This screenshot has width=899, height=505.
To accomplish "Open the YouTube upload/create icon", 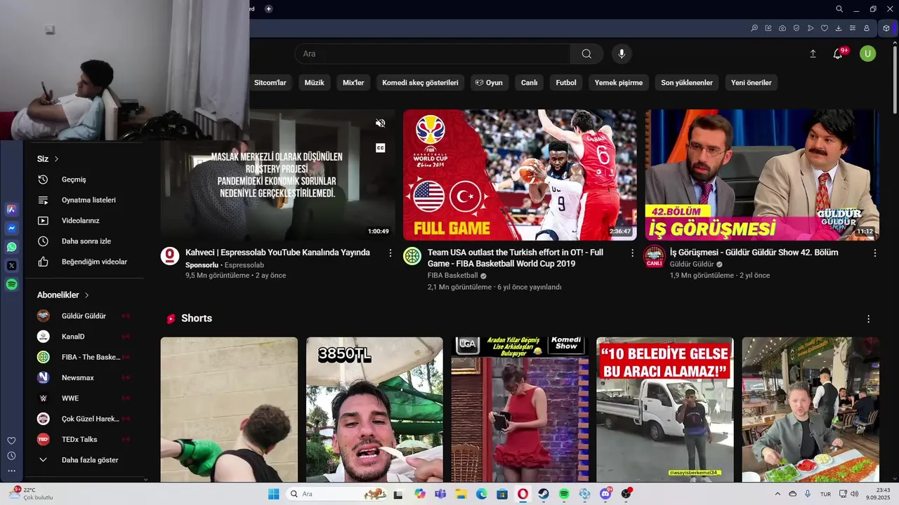I will [x=813, y=54].
